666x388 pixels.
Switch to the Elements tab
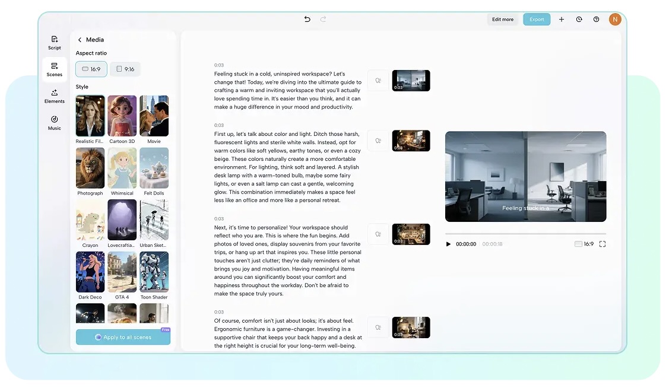pyautogui.click(x=55, y=96)
